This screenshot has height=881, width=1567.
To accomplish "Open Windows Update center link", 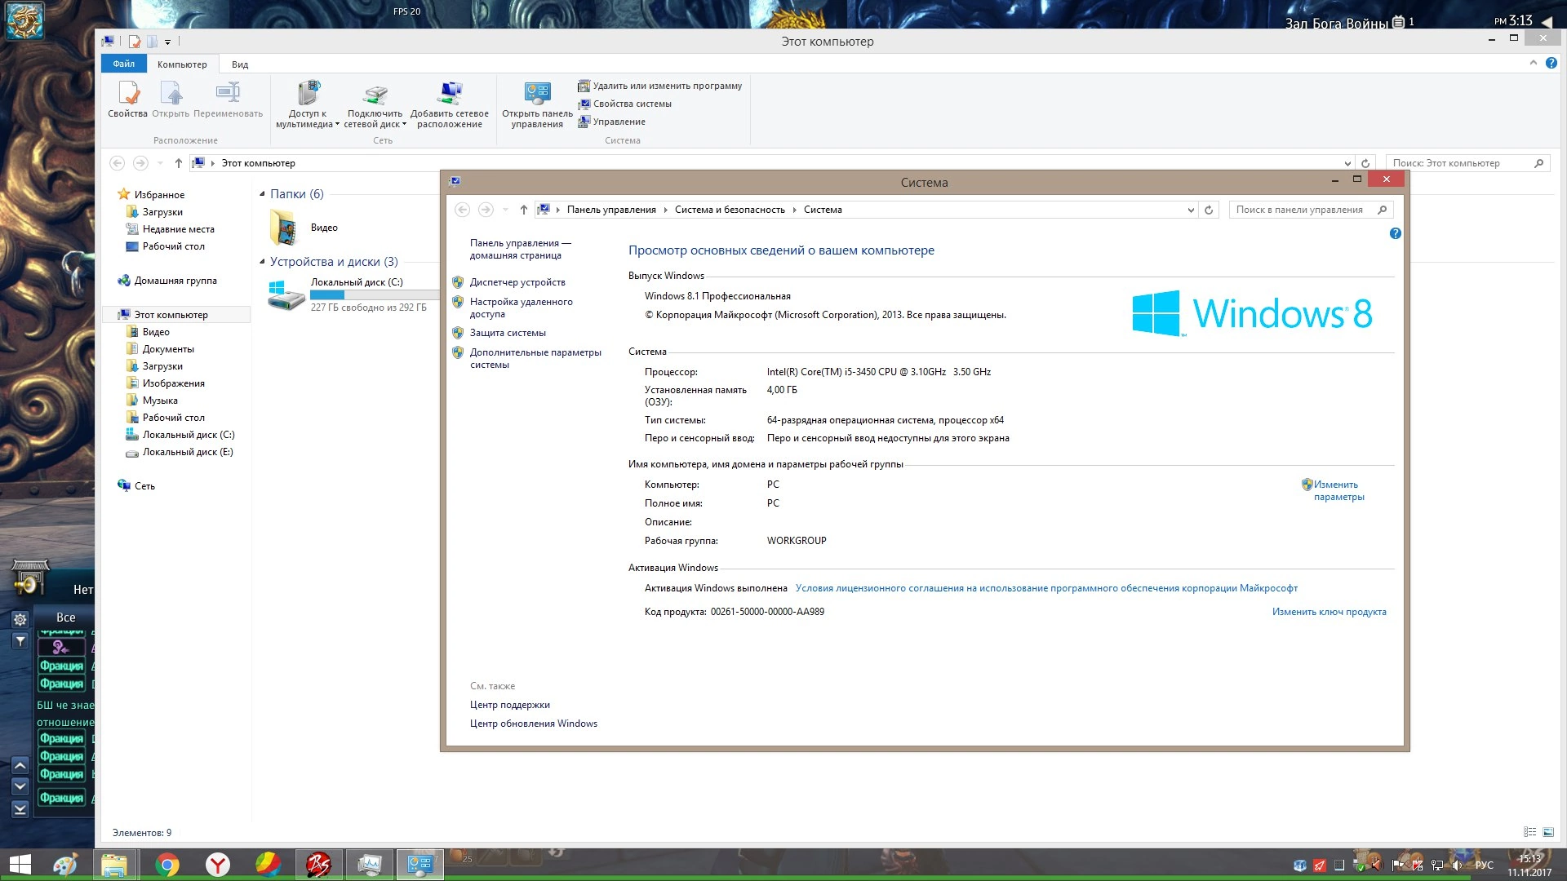I will [533, 724].
